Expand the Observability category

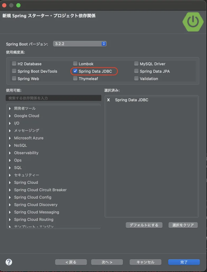coord(10,153)
